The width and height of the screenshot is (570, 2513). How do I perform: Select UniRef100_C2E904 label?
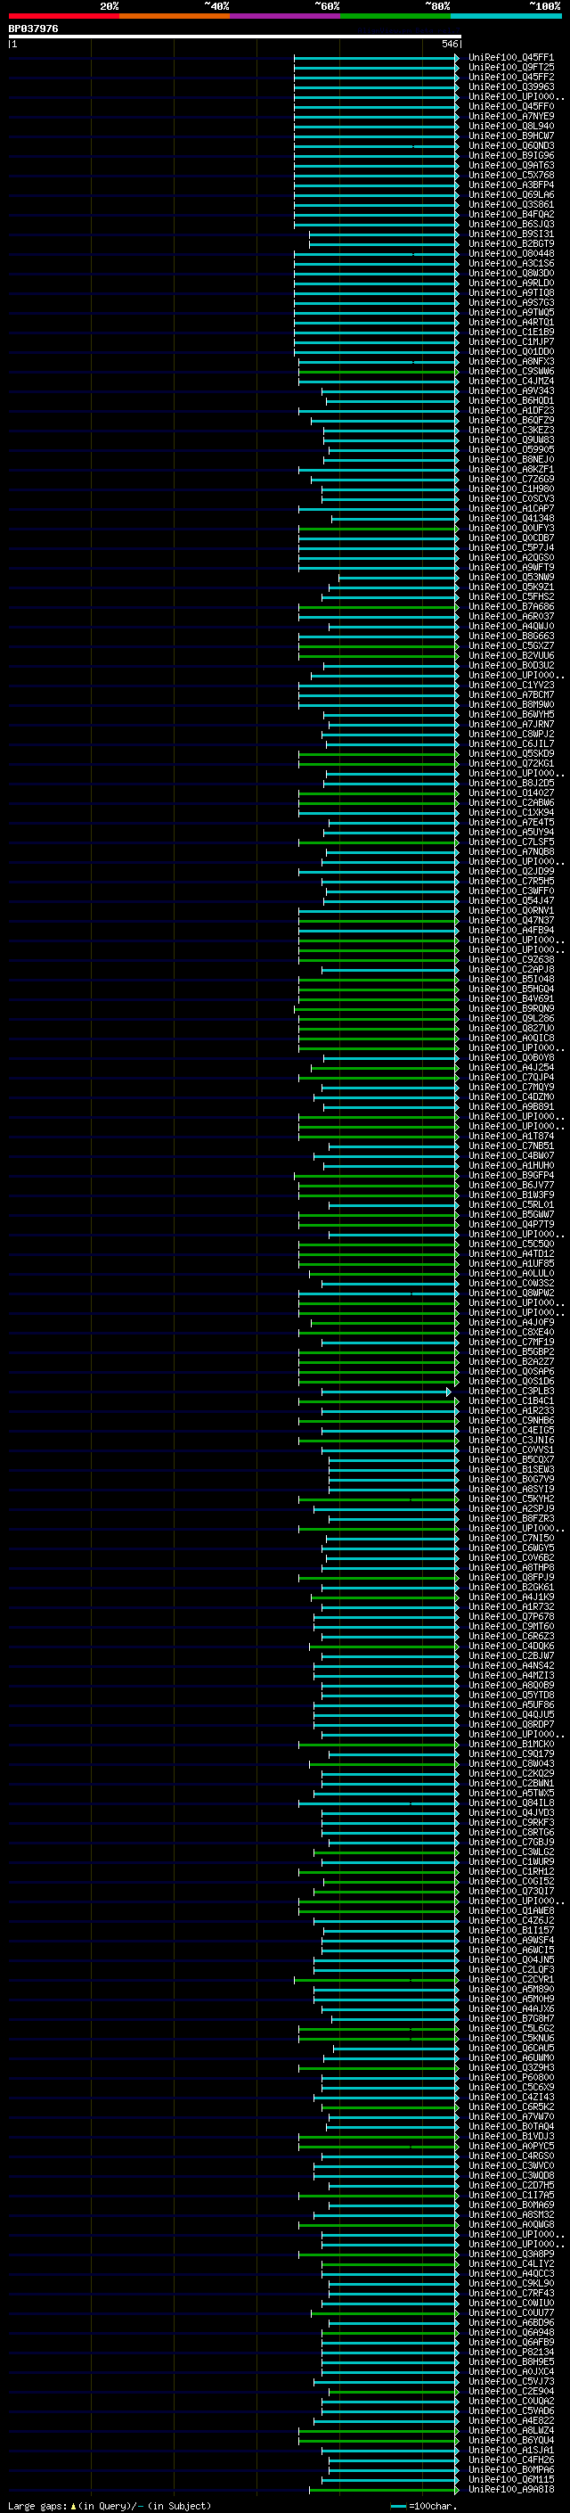coord(510,2391)
